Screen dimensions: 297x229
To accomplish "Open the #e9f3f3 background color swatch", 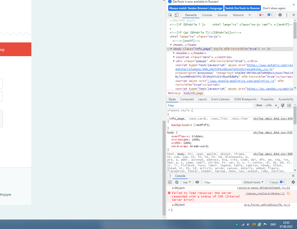I will coord(194,125).
